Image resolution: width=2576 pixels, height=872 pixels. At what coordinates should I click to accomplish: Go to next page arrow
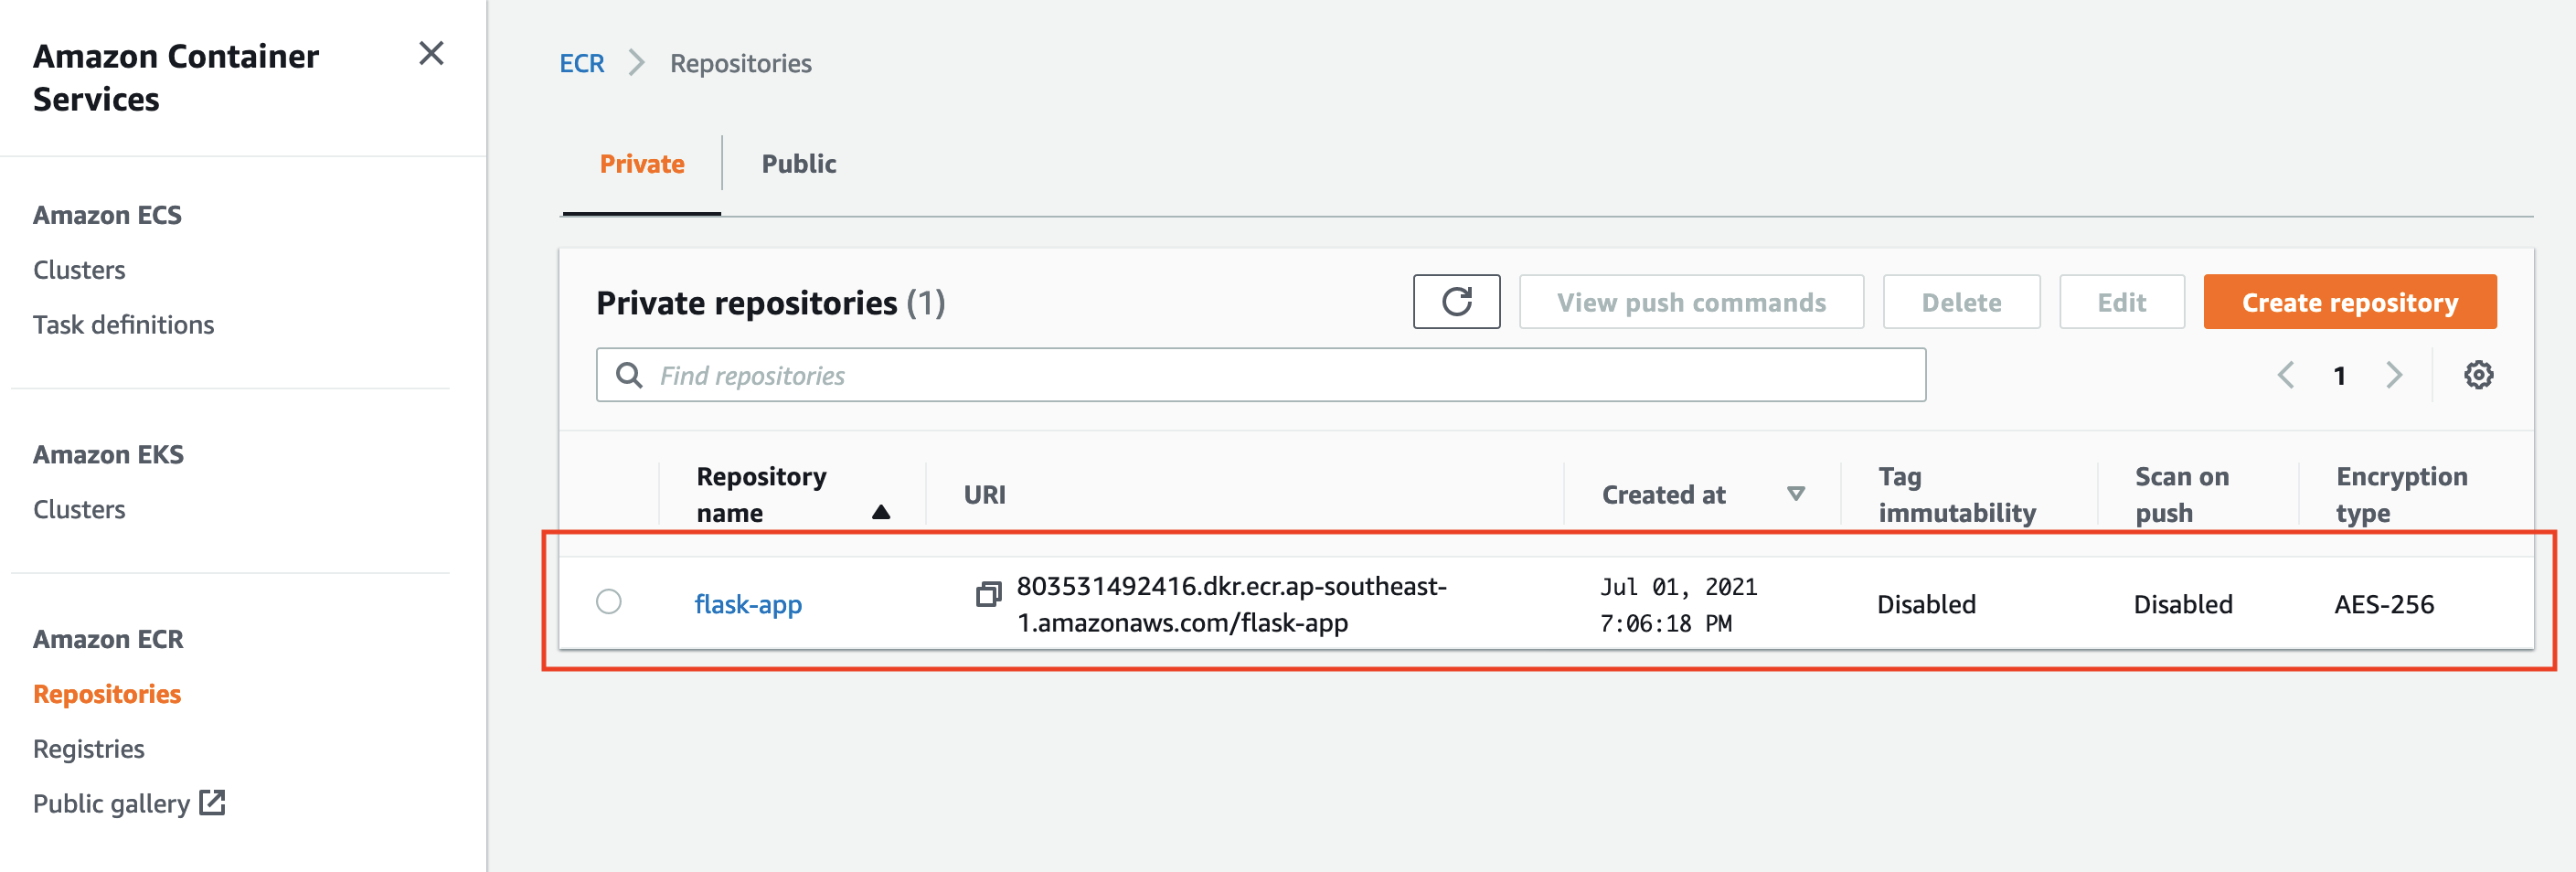tap(2394, 375)
